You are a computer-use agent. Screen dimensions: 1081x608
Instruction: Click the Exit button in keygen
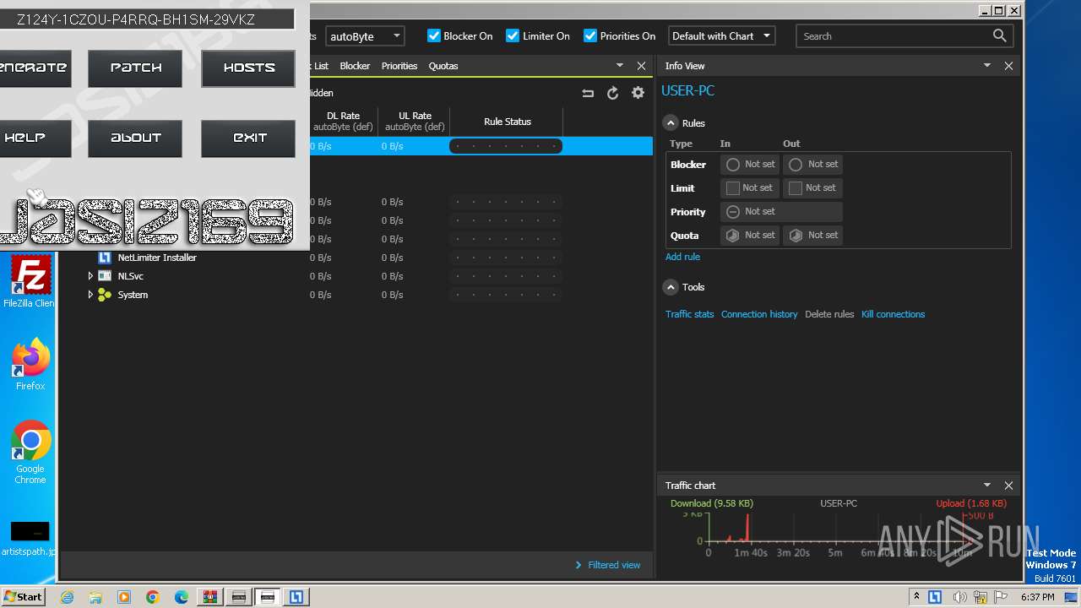[248, 138]
